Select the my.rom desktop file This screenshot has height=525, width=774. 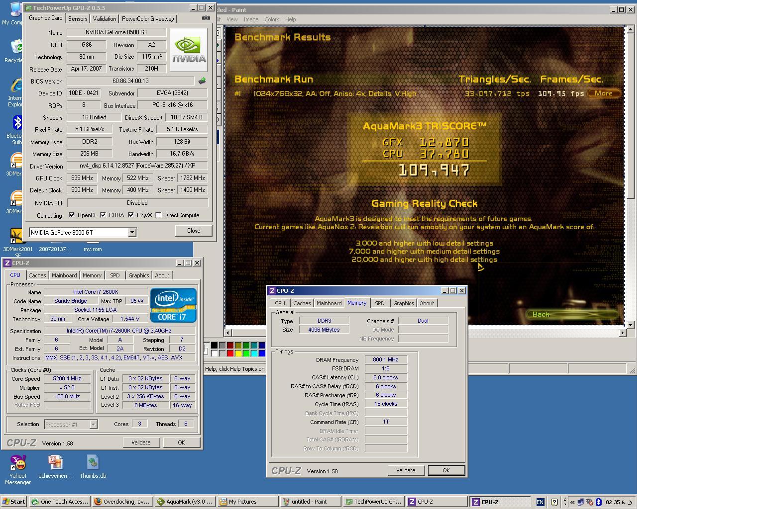(93, 249)
